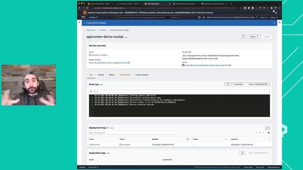Switch to the Configuration tab
The width and height of the screenshot is (303, 170).
(x=125, y=75)
